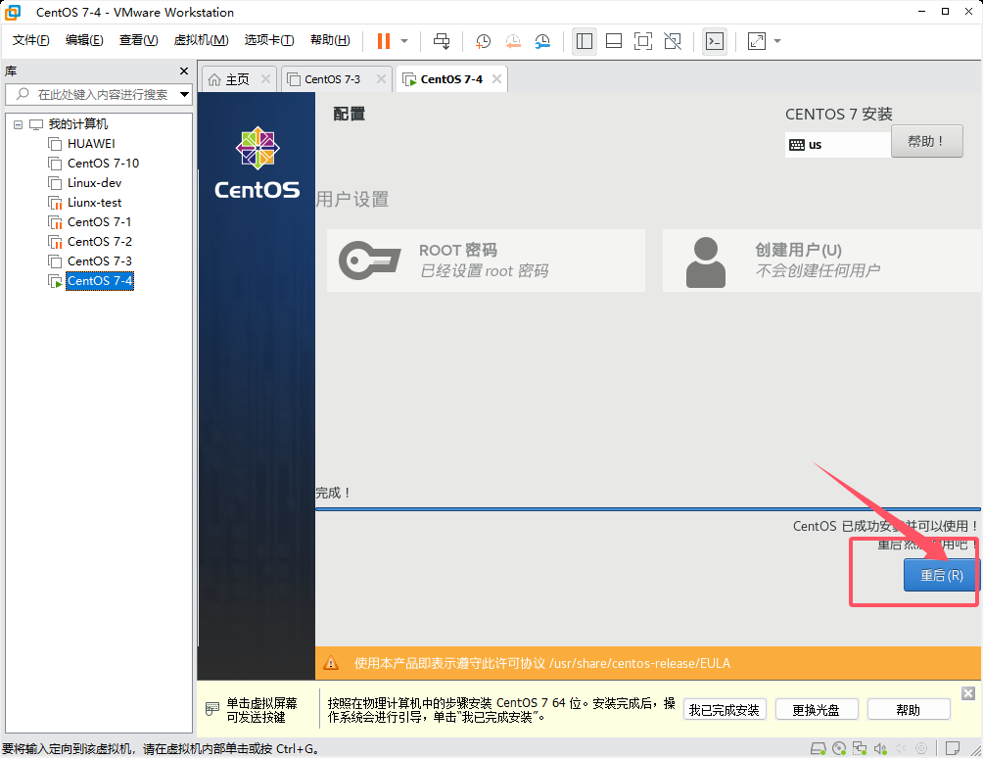
Task: Open the 查看(V) menu
Action: click(x=138, y=40)
